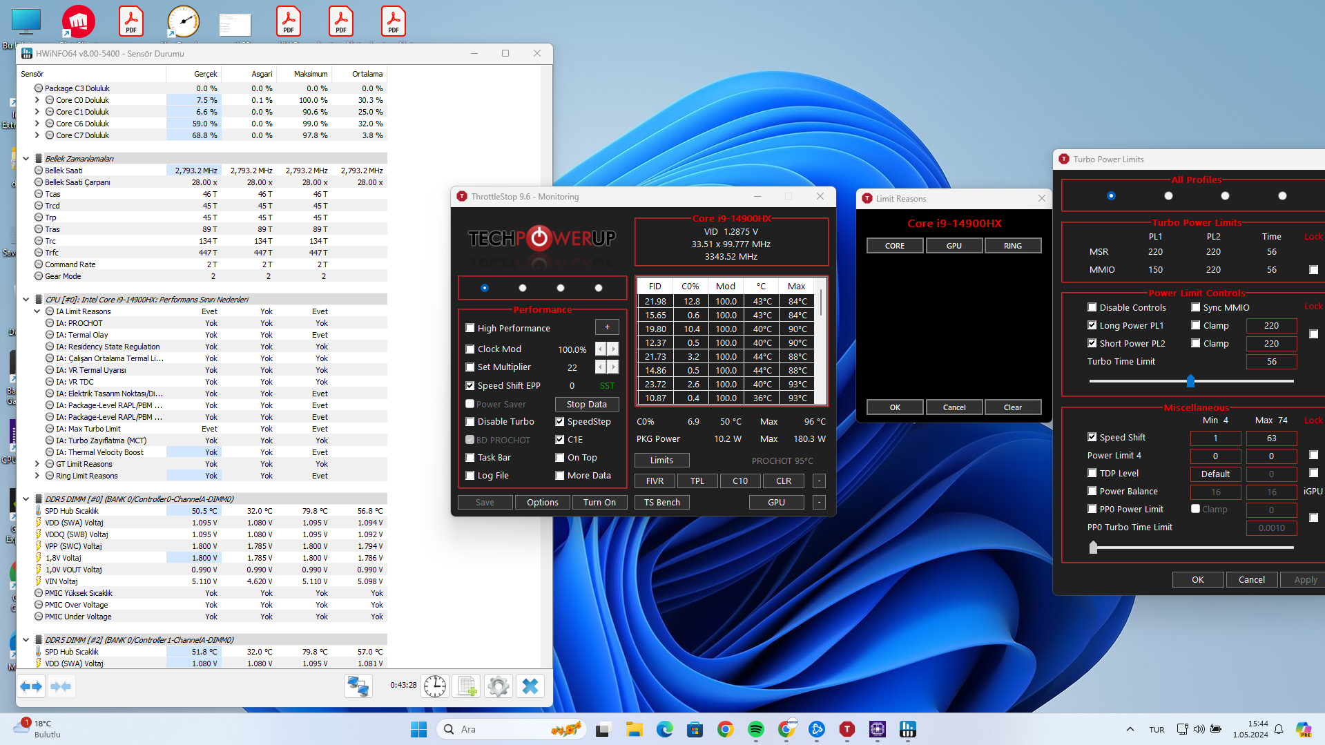Viewport: 1325px width, 745px height.
Task: Select the RING tab in Limit Reasons
Action: (x=1012, y=246)
